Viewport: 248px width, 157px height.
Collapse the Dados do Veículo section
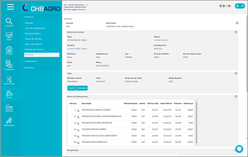(x=236, y=32)
